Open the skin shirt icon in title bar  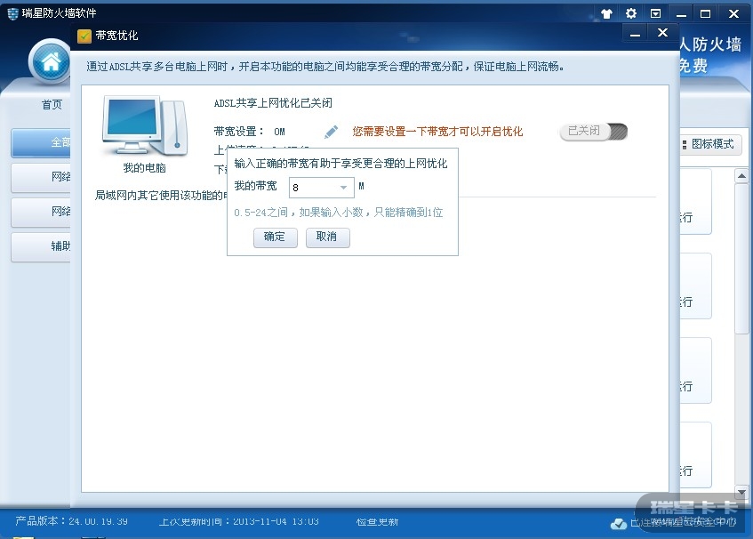coord(606,14)
